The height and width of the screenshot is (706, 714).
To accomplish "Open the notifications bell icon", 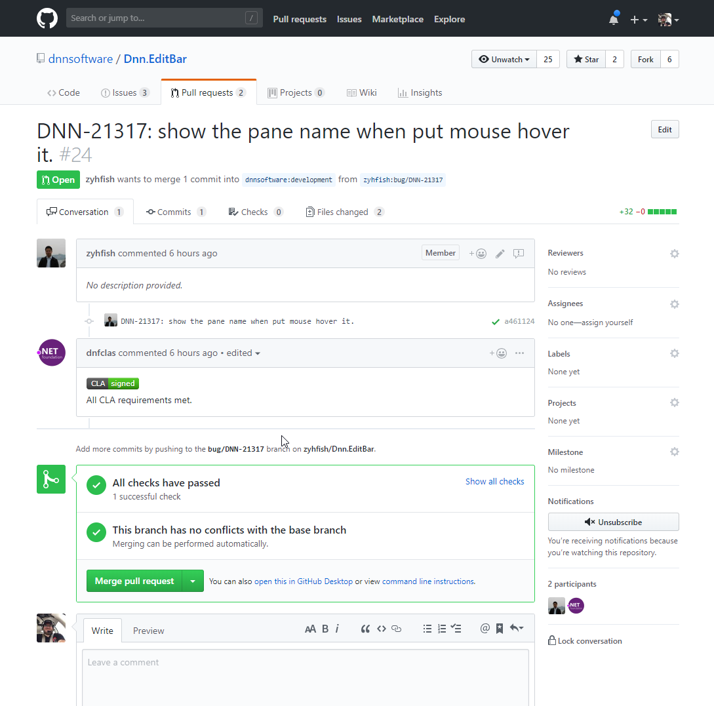I will [614, 18].
